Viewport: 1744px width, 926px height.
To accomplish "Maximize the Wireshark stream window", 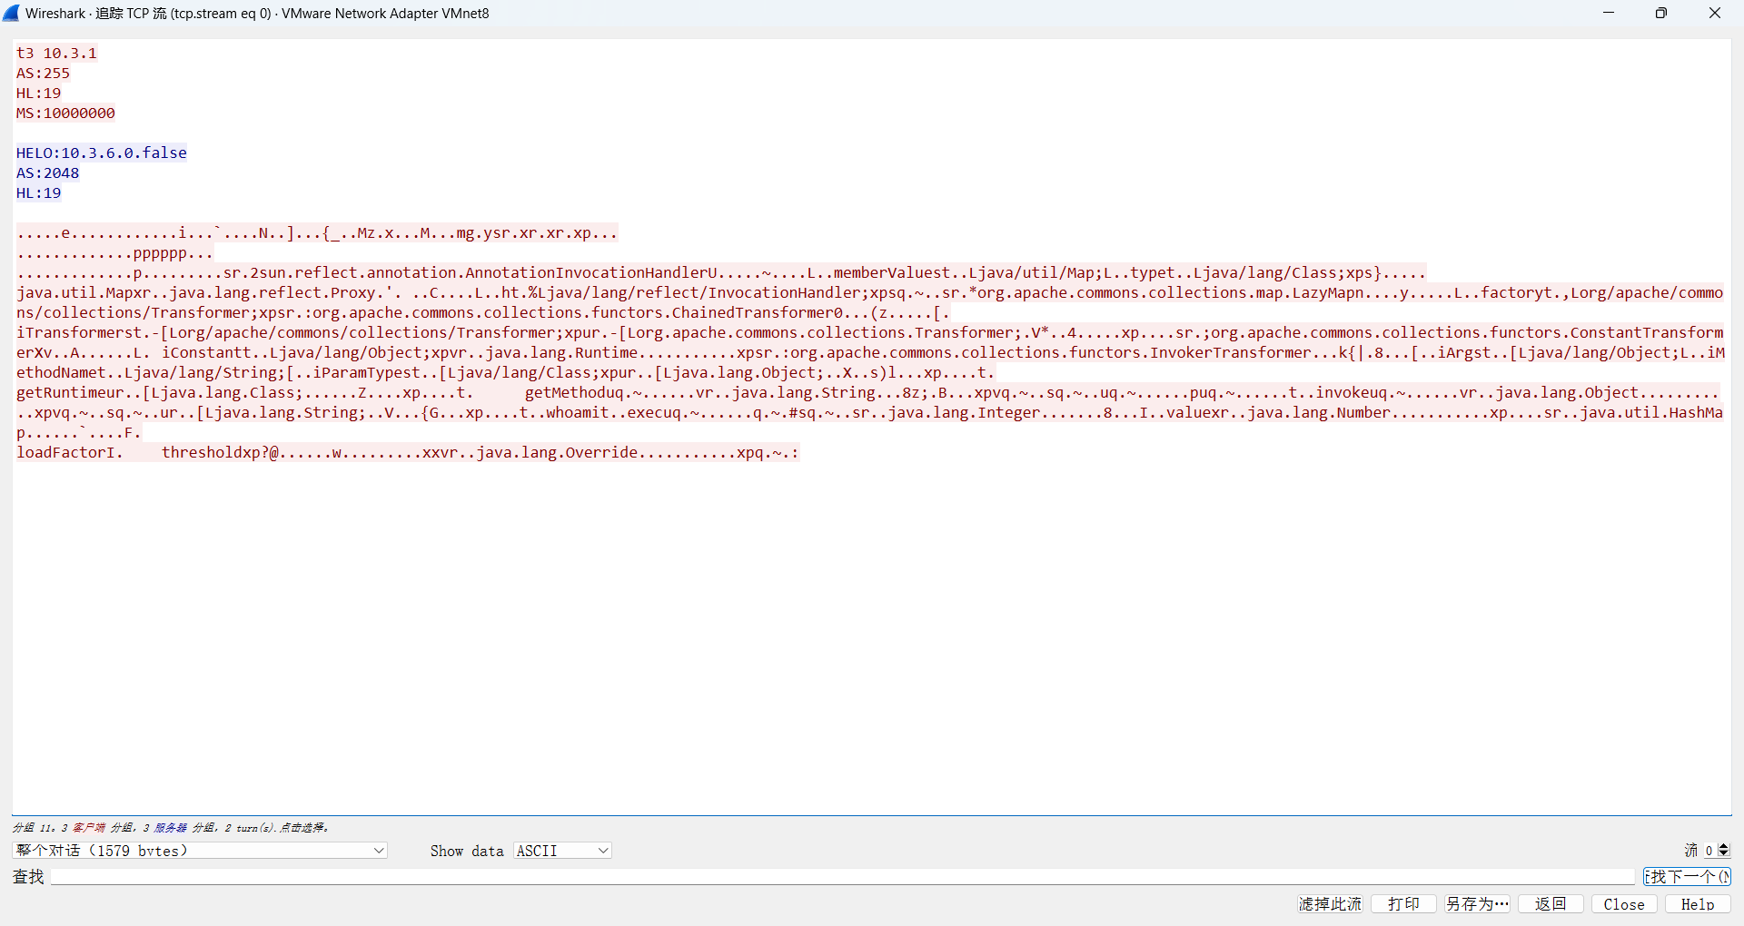I will tap(1661, 13).
